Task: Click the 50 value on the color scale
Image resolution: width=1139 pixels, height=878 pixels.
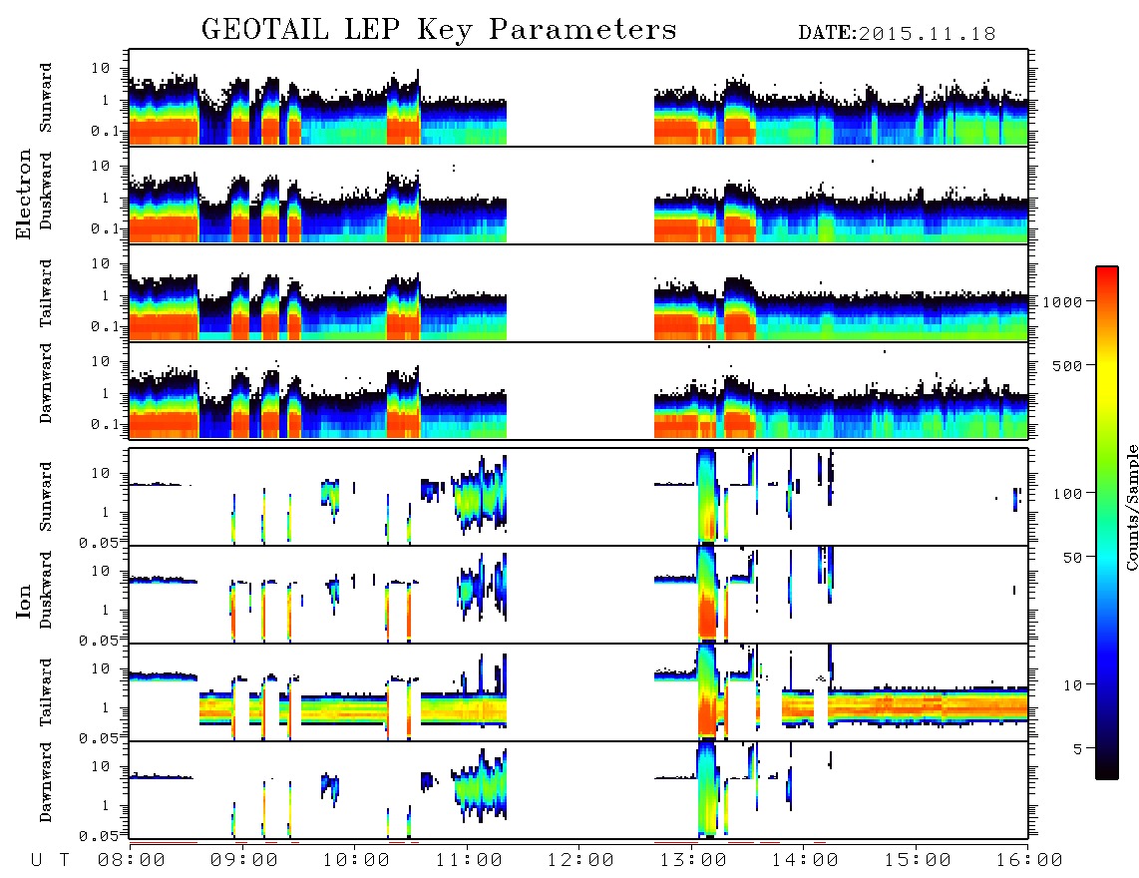Action: point(1072,558)
